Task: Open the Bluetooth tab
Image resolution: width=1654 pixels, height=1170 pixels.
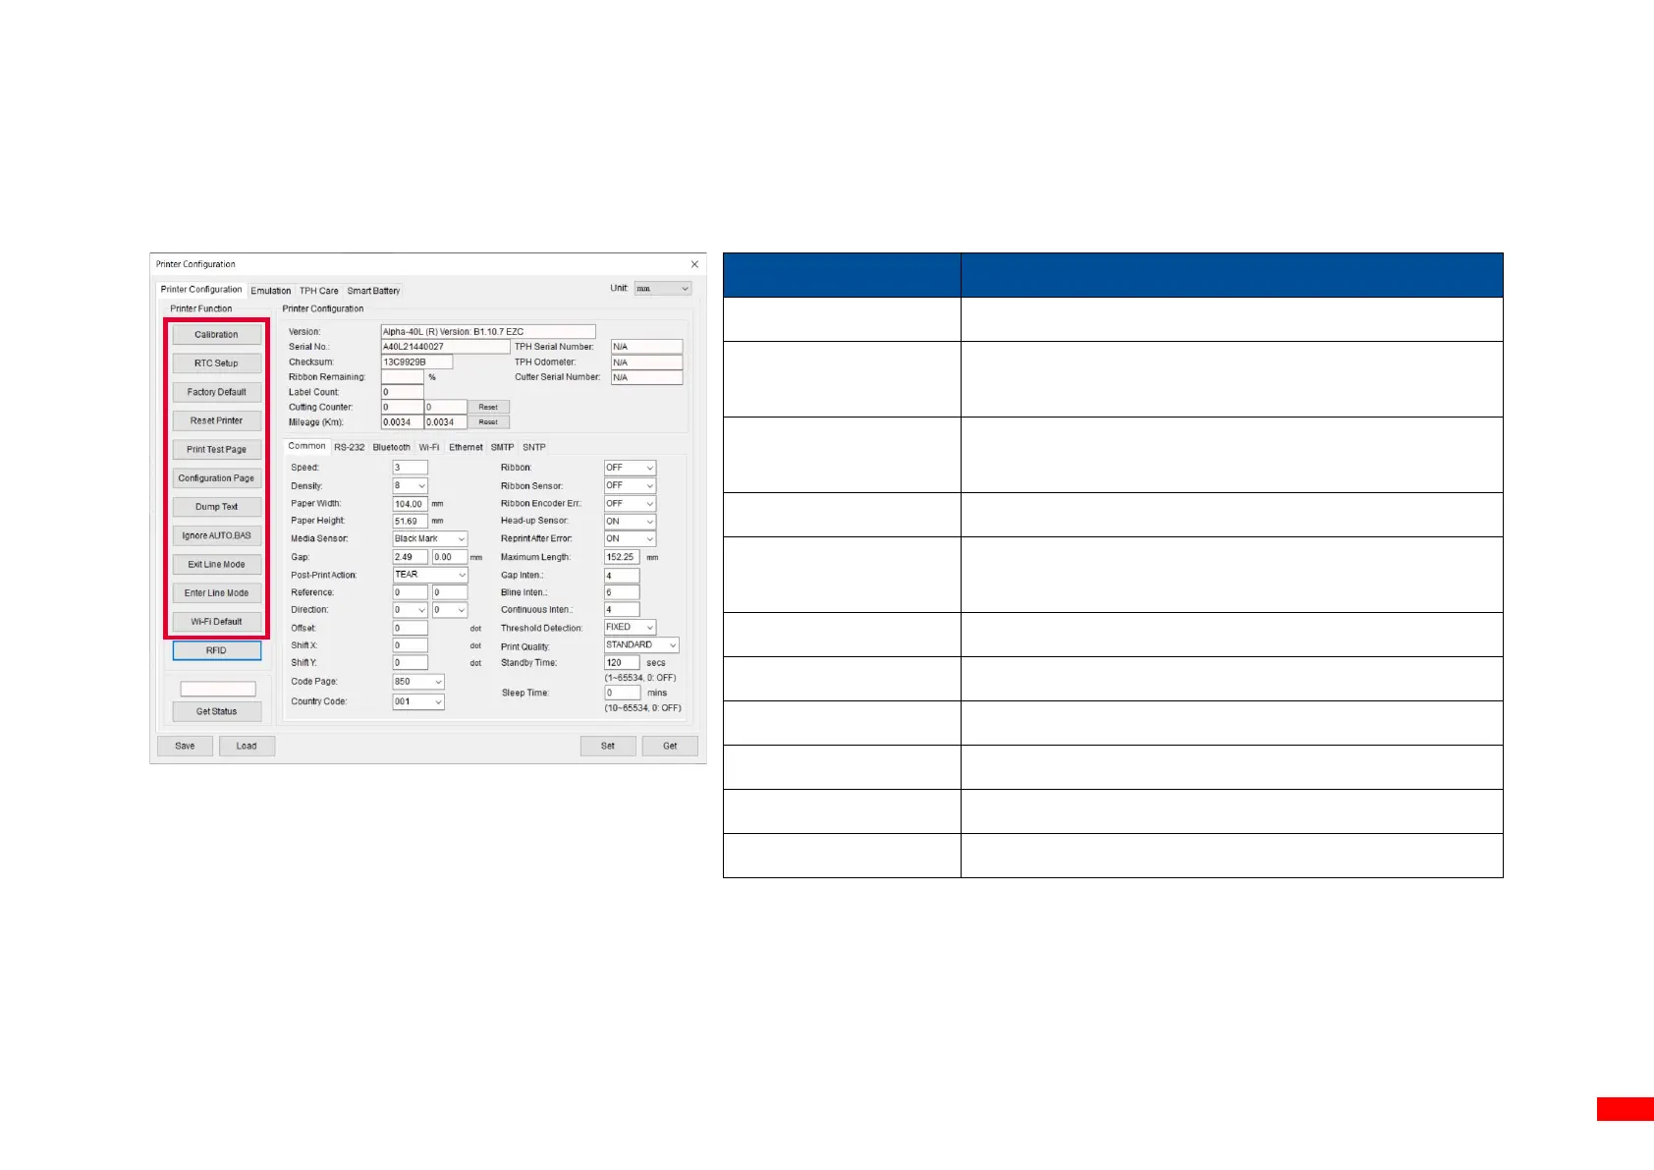Action: 391,447
